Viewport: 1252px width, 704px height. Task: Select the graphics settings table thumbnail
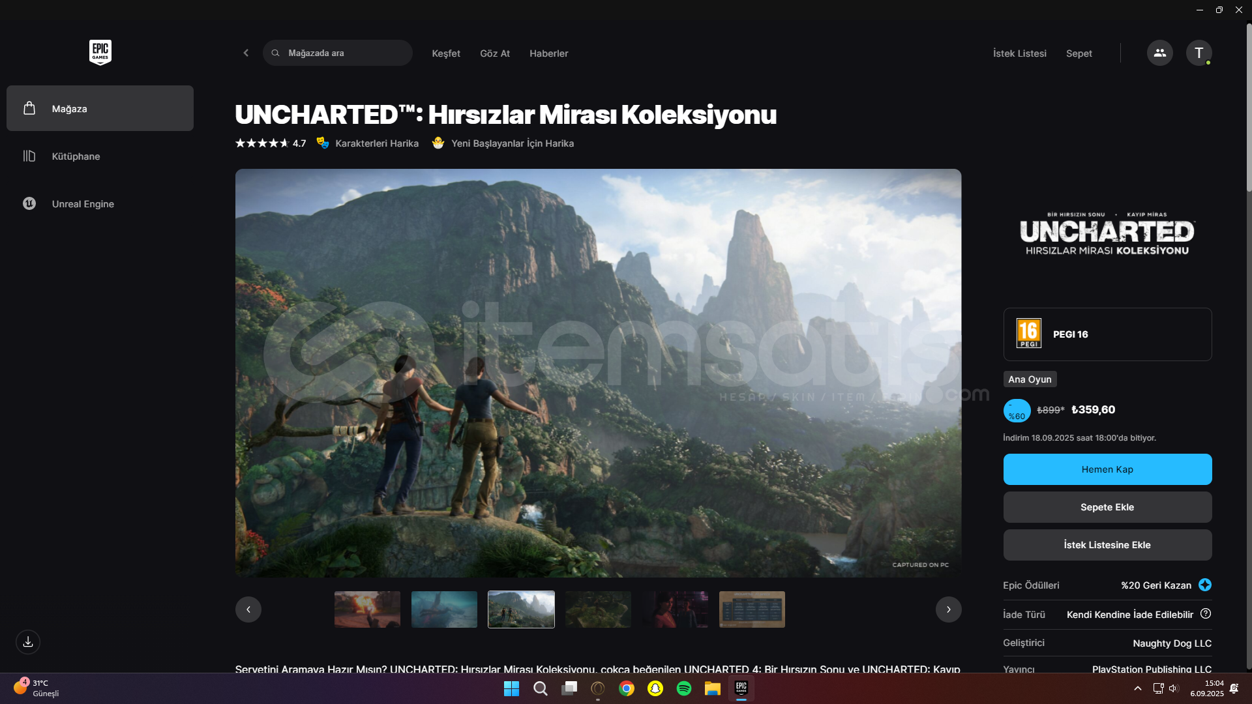click(x=751, y=609)
